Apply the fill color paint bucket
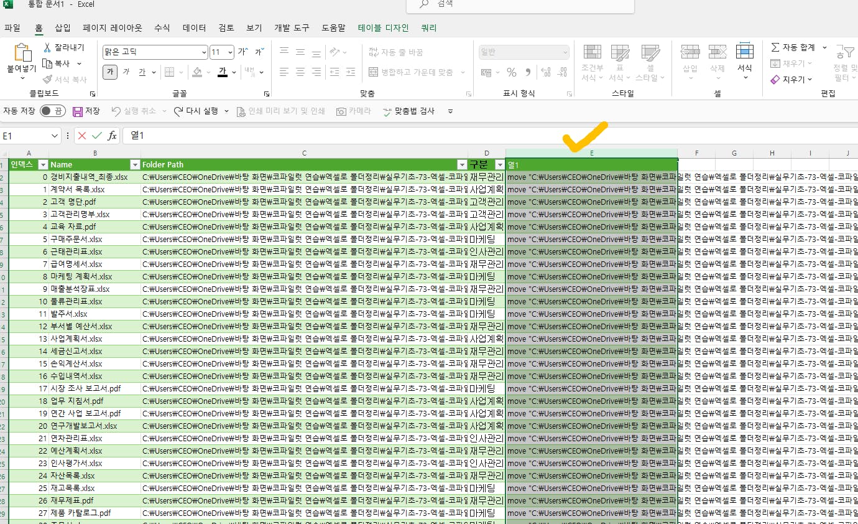The width and height of the screenshot is (858, 524). point(197,72)
